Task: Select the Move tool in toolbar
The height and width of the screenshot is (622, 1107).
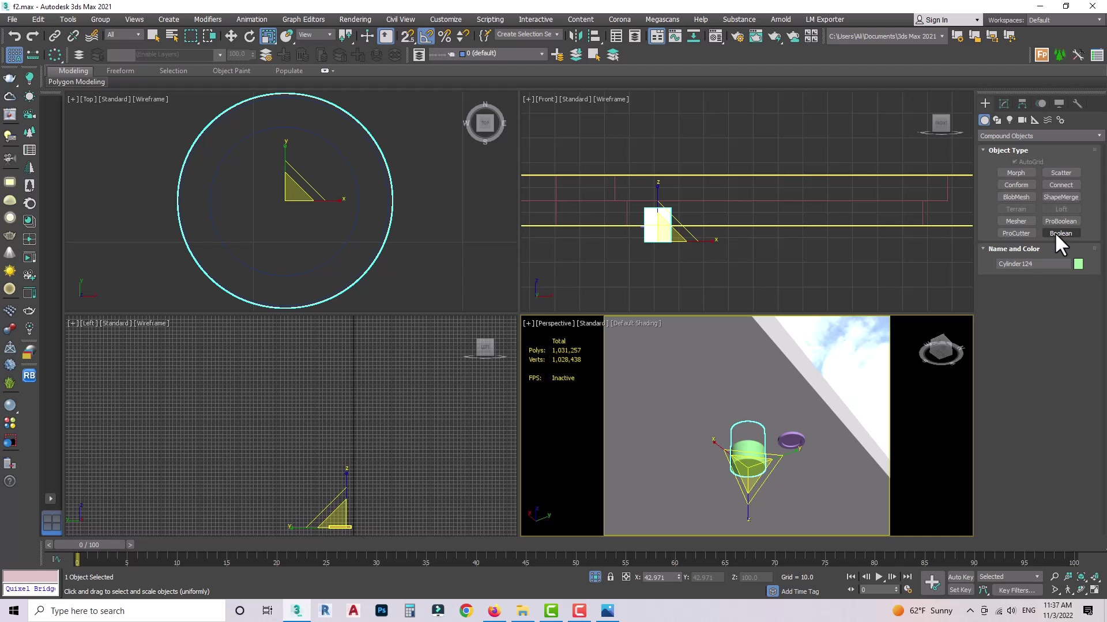Action: click(x=231, y=36)
